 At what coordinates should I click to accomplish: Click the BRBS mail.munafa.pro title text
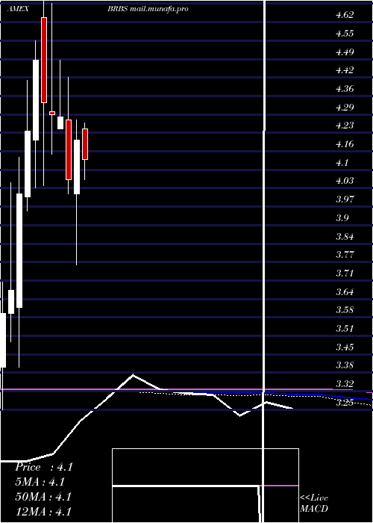point(148,9)
